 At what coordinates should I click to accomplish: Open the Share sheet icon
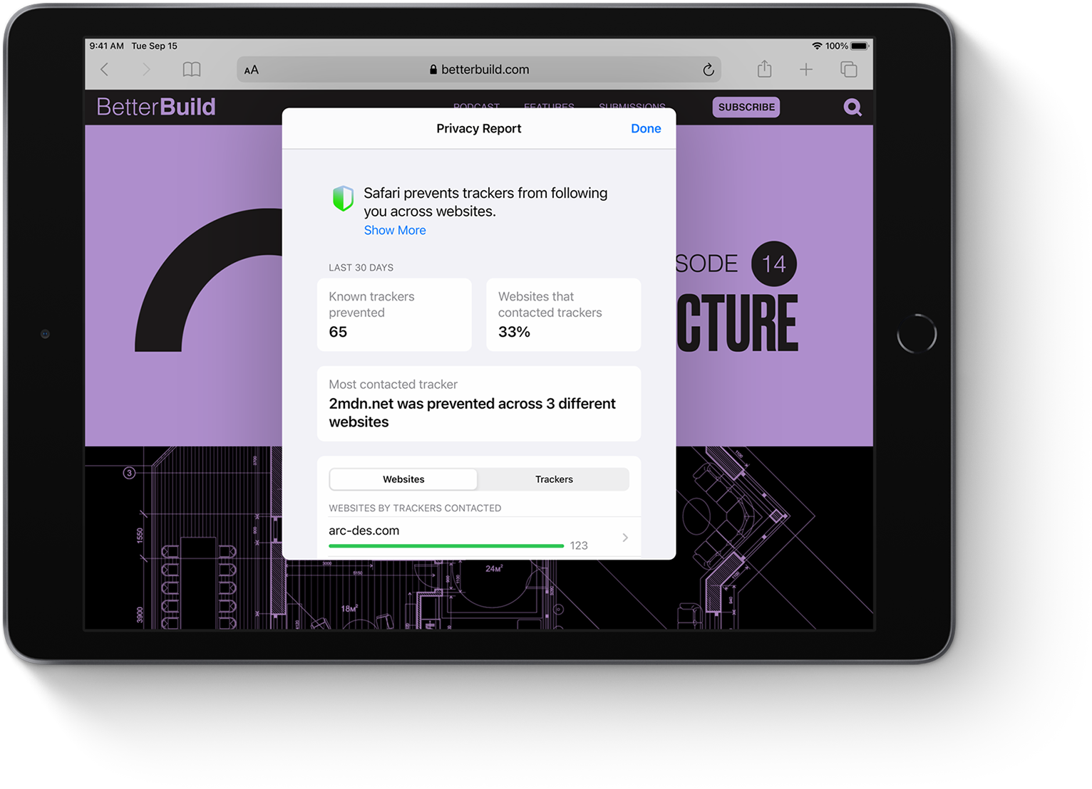(764, 68)
